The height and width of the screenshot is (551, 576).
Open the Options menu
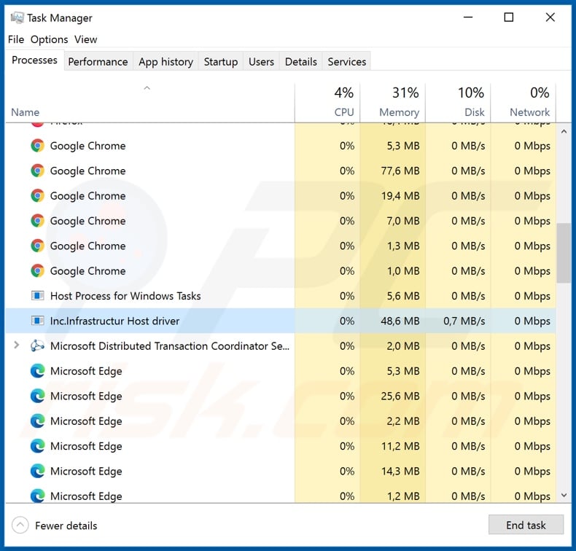pyautogui.click(x=50, y=39)
